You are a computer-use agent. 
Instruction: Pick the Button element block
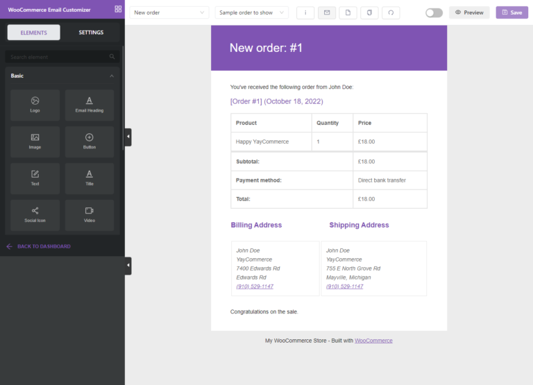(x=90, y=142)
